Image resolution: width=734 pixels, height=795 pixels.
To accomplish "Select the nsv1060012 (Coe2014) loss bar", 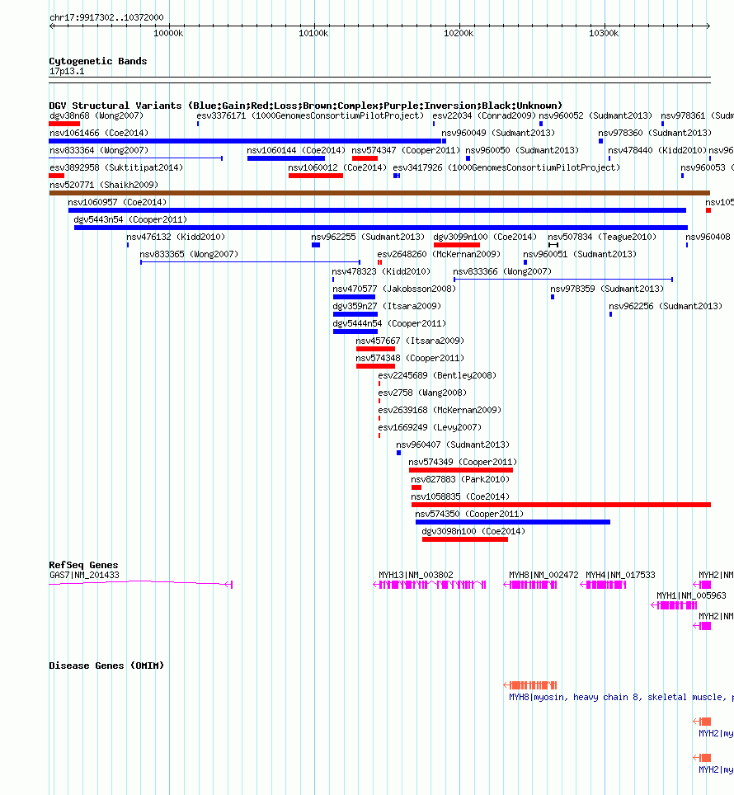I will click(x=316, y=176).
